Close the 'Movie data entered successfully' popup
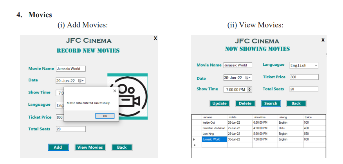The width and height of the screenshot is (343, 164). [115, 91]
